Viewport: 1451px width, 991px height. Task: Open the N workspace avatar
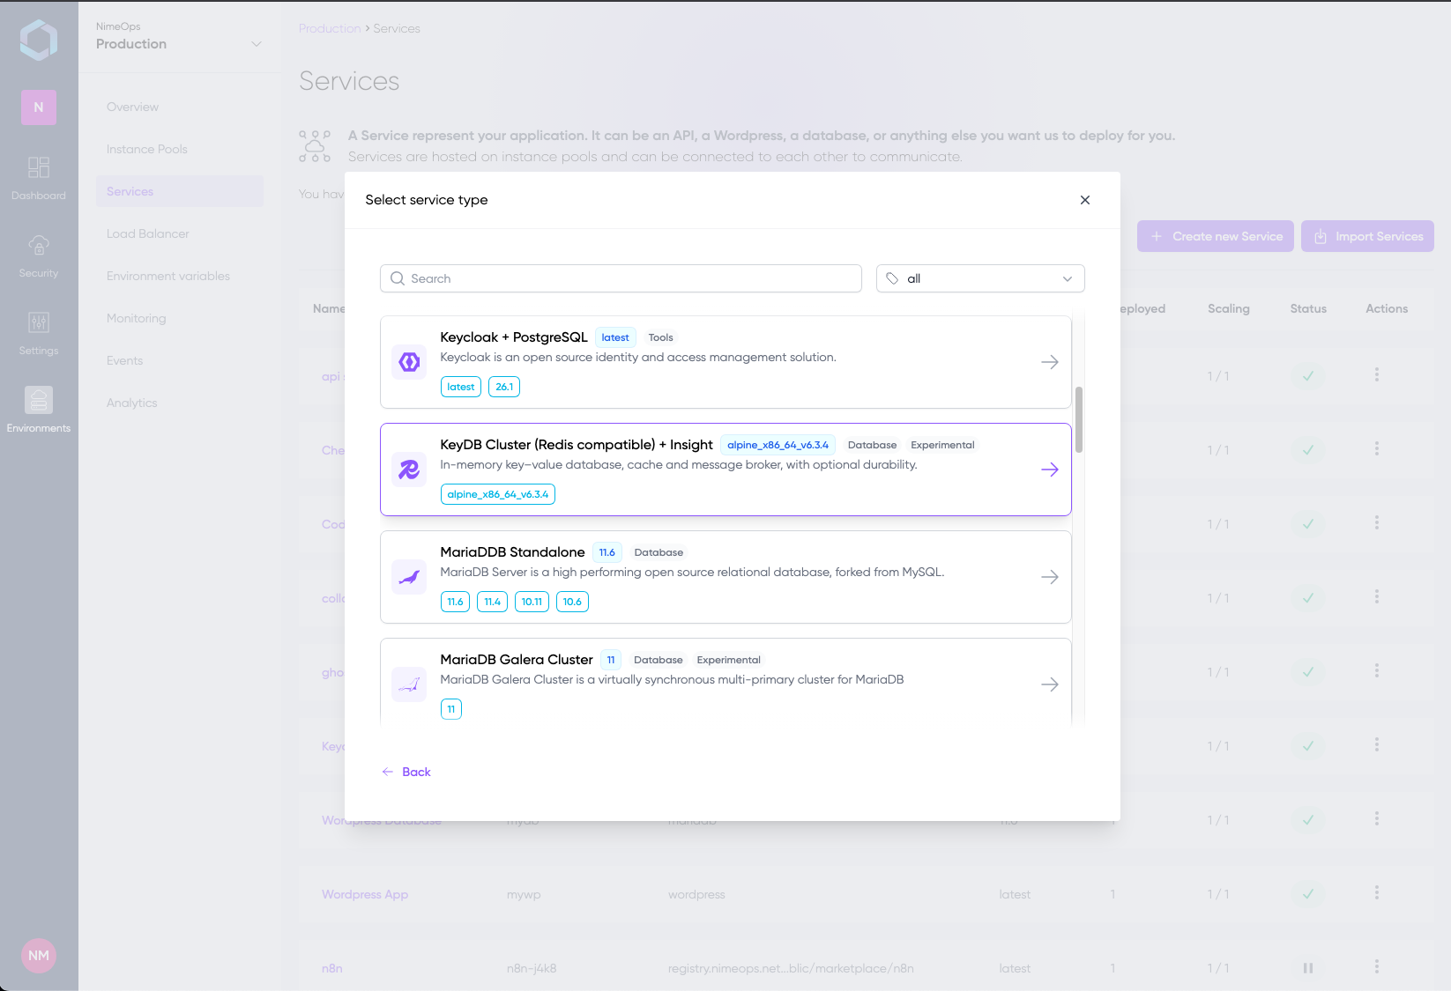[39, 107]
